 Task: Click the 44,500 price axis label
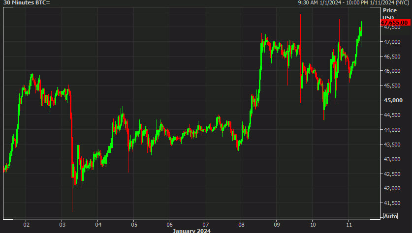coord(392,115)
